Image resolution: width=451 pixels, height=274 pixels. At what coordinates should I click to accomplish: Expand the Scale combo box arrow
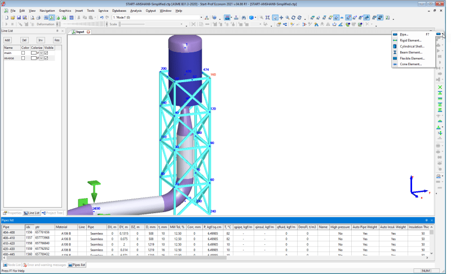182,24
